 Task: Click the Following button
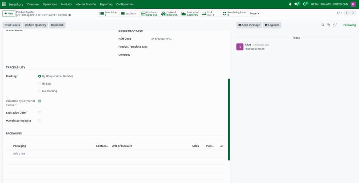[x=350, y=25]
